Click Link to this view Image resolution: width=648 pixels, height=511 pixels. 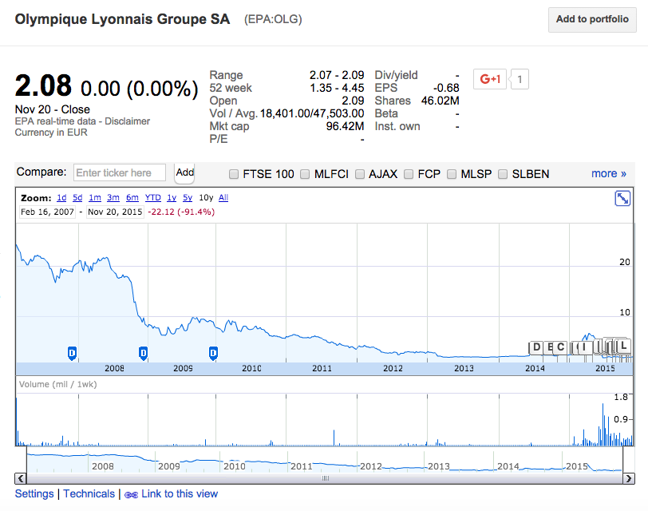tap(180, 494)
